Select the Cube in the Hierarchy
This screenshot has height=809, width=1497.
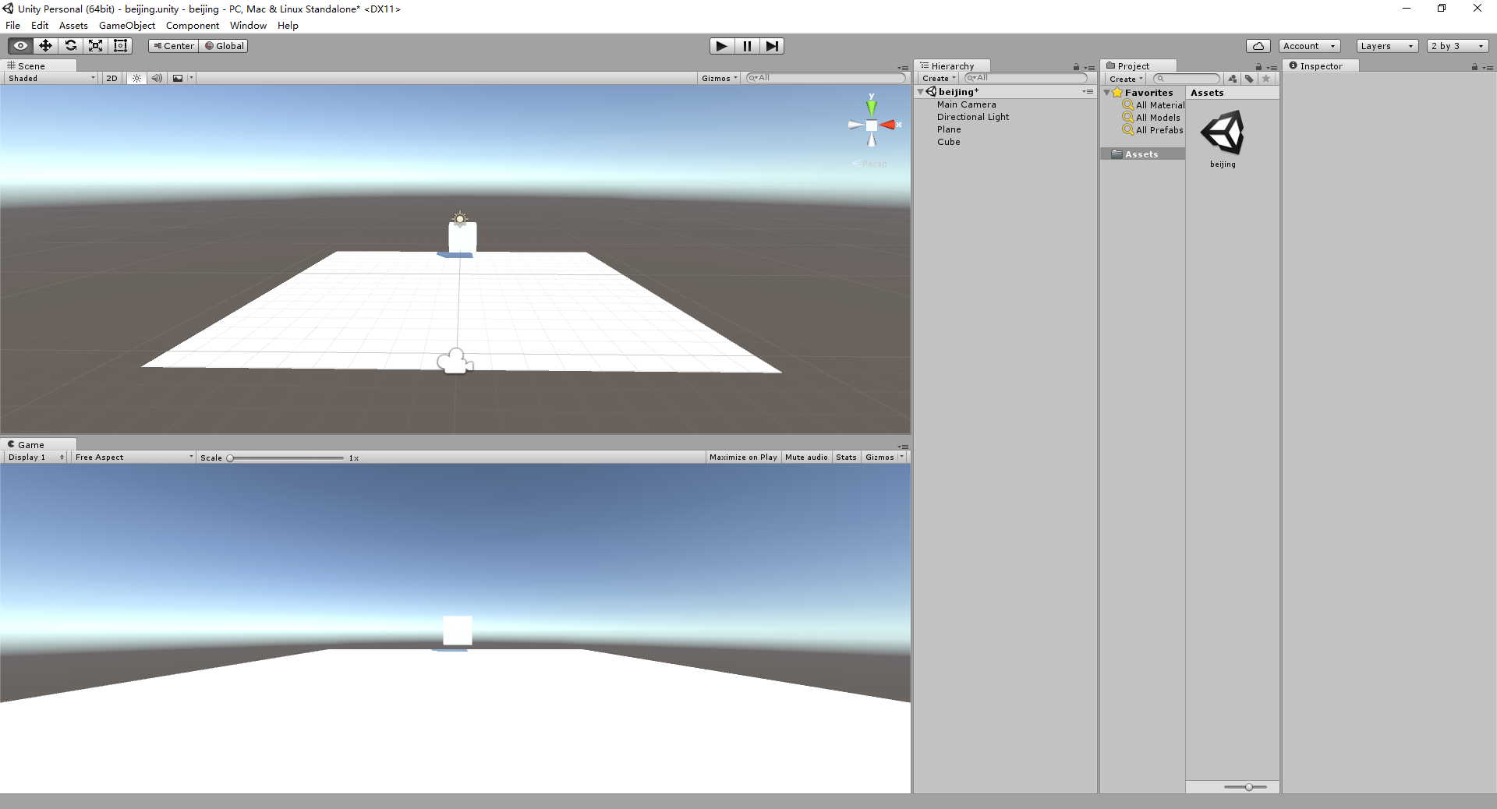[x=948, y=142]
